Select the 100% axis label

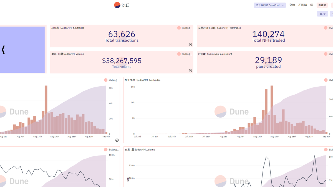112,155
